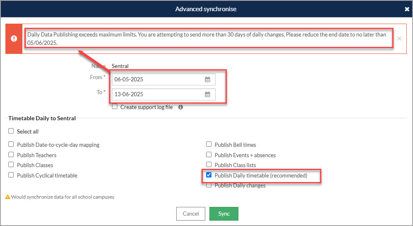Check the Publish Classes box

(x=11, y=165)
